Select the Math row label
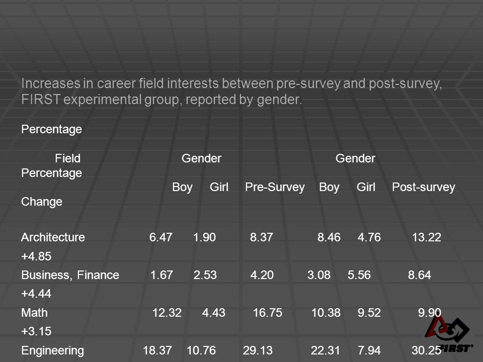 pos(35,313)
